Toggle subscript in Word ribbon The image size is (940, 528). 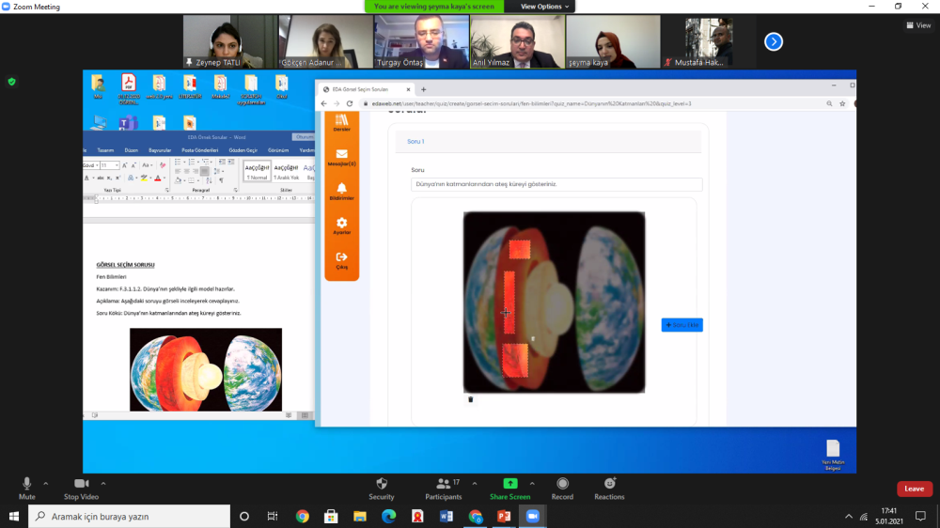109,178
